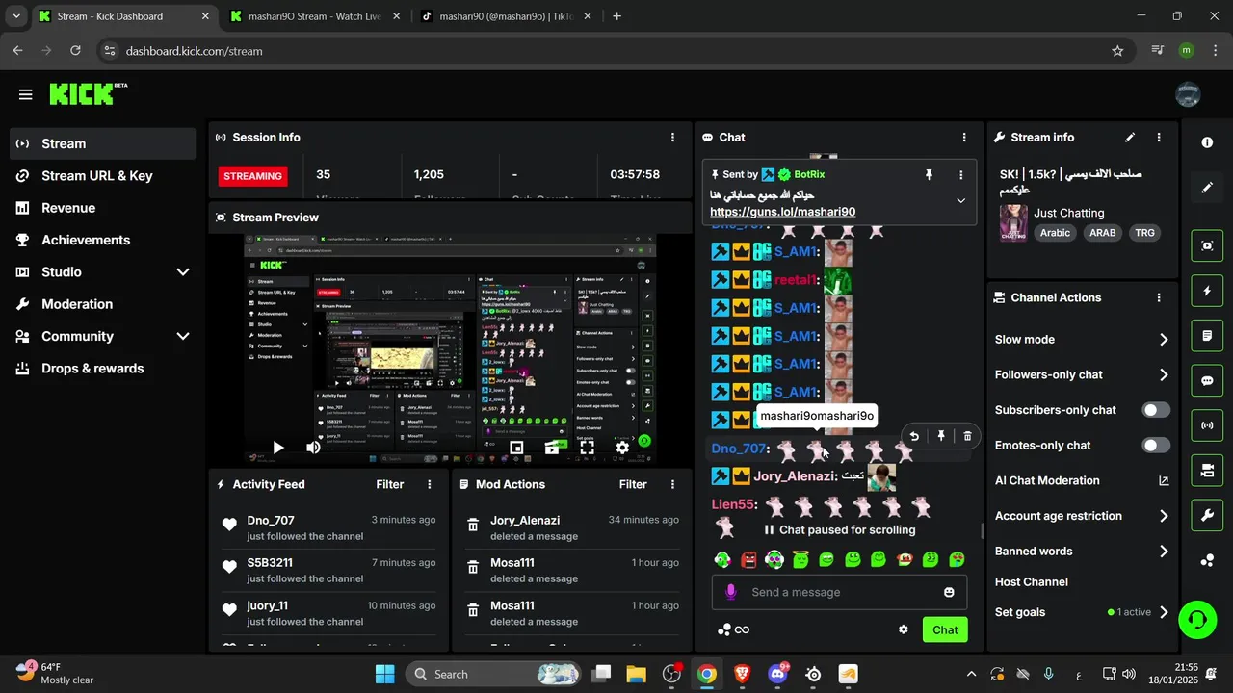This screenshot has height=693, width=1233.
Task: Click the three-dots cluster icon in right sidebar
Action: coord(1207,560)
